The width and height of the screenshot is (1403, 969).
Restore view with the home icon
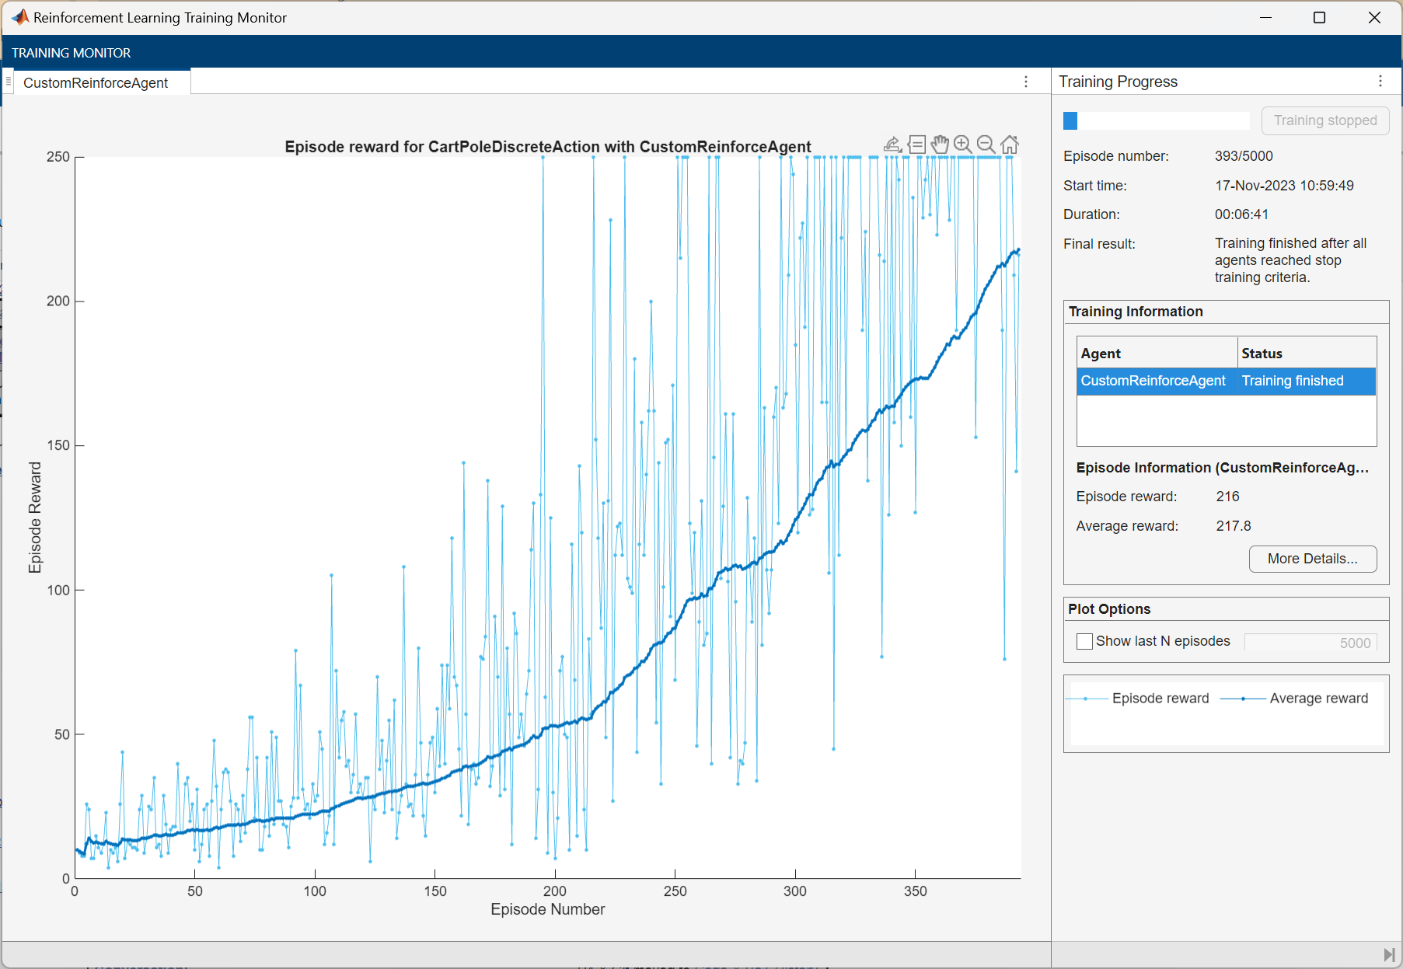[1010, 145]
